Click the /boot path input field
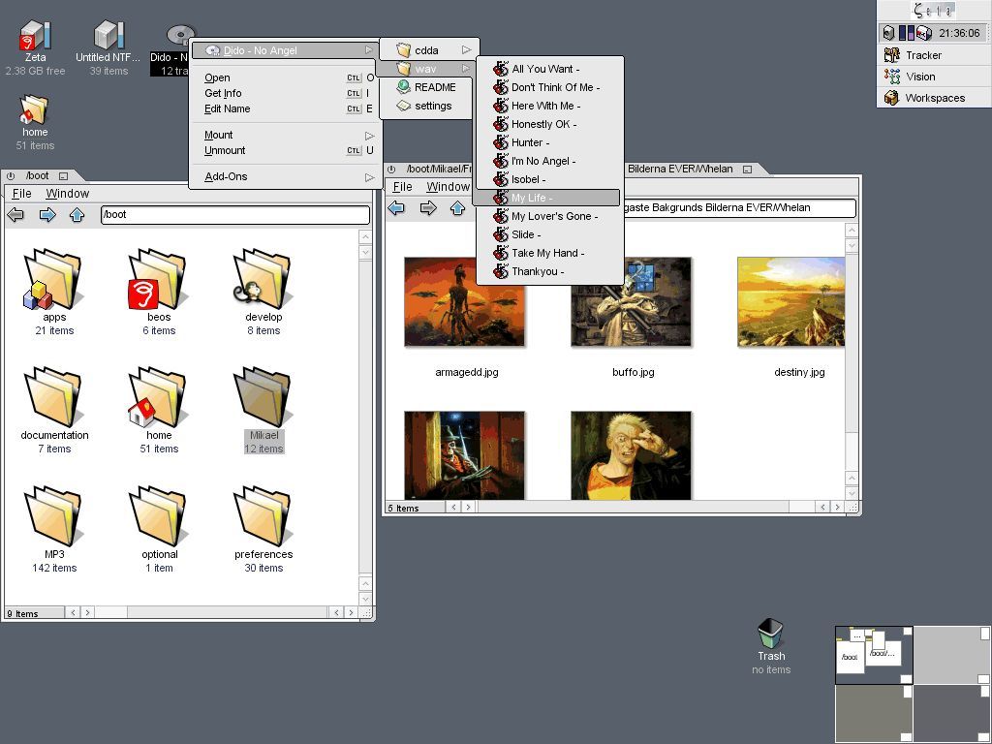Image resolution: width=992 pixels, height=744 pixels. [234, 215]
